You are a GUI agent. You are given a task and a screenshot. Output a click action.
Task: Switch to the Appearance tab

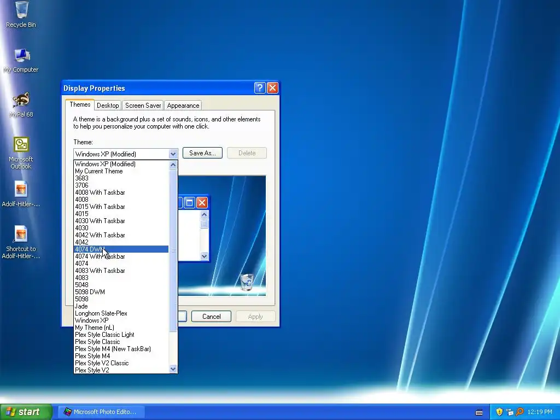click(183, 106)
